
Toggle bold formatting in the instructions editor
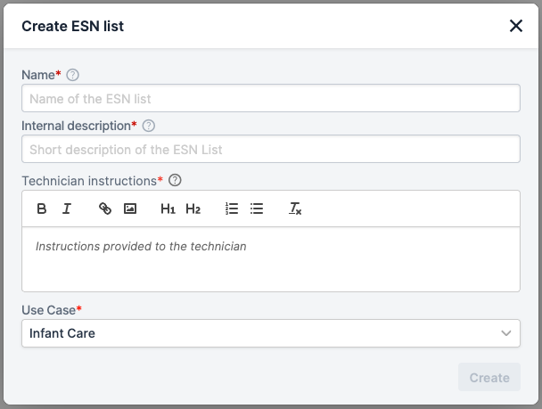pyautogui.click(x=42, y=209)
